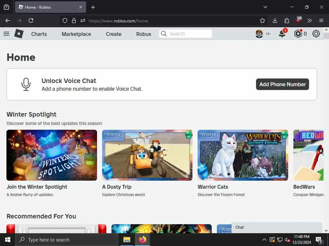The height and width of the screenshot is (246, 329).
Task: Open the Warrior Cats thumbnail
Action: pyautogui.click(x=243, y=155)
